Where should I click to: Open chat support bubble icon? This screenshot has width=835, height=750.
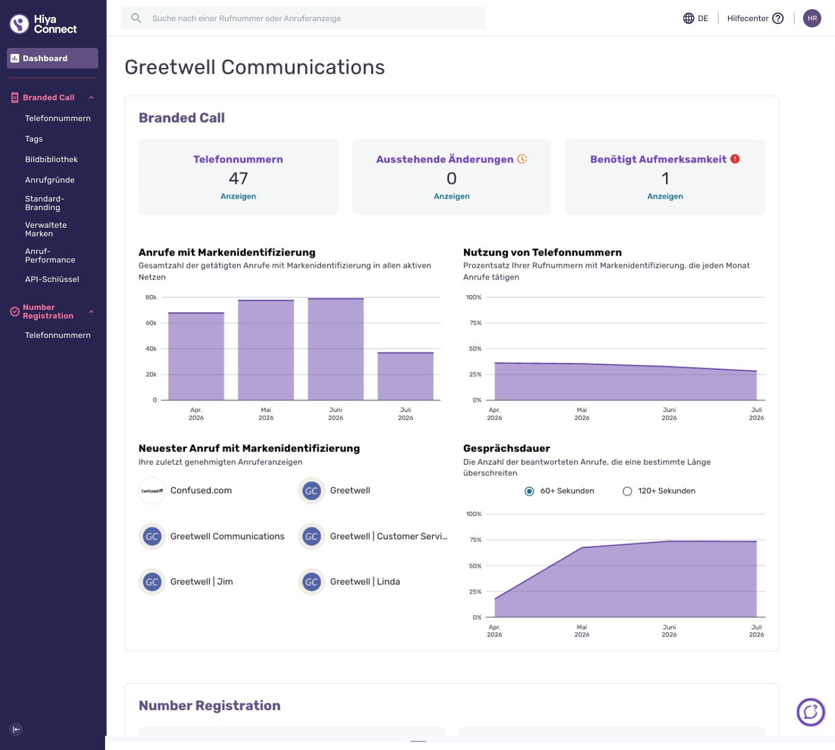click(x=811, y=712)
